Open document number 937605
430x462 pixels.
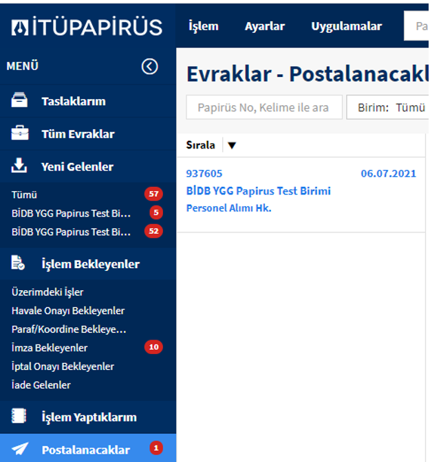coord(204,173)
